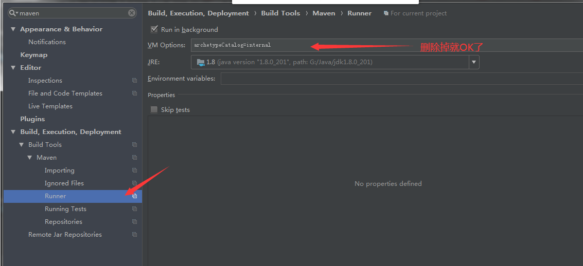
Task: Collapse Appearance & Behavior section
Action: pos(13,29)
